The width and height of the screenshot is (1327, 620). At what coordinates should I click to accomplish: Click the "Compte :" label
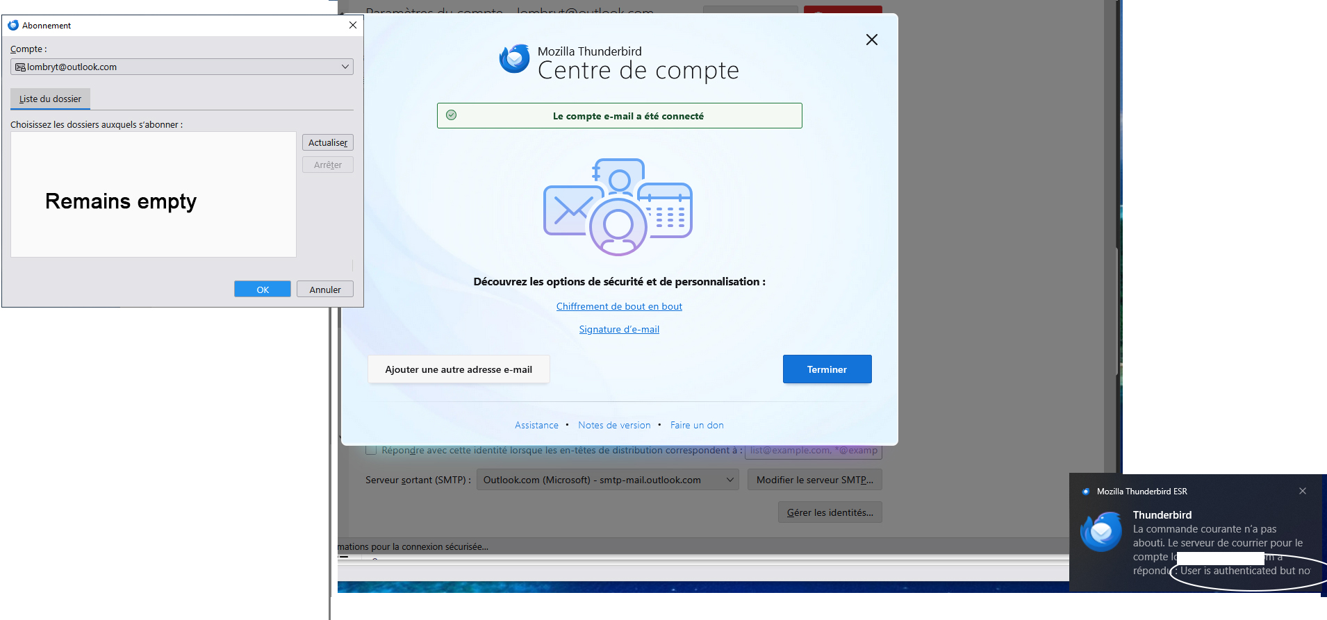(x=28, y=49)
